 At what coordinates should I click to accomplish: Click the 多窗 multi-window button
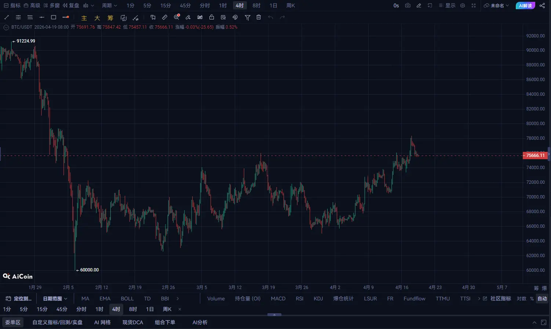click(51, 6)
